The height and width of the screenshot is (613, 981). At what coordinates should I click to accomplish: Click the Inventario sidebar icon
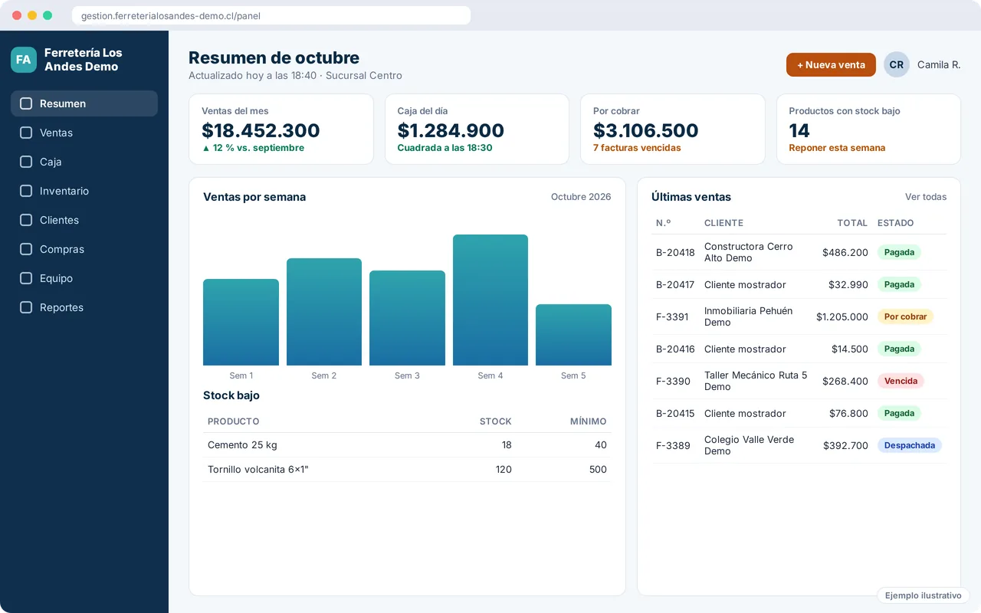pyautogui.click(x=26, y=191)
